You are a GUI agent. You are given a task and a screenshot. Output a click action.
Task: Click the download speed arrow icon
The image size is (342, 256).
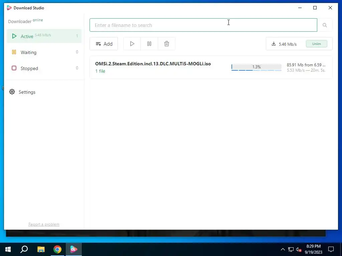[x=274, y=44]
